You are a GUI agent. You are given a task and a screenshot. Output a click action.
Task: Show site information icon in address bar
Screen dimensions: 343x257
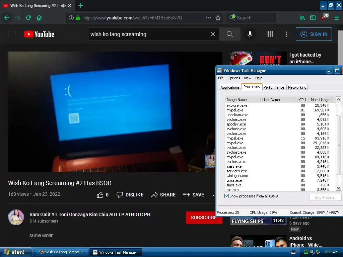pyautogui.click(x=71, y=18)
